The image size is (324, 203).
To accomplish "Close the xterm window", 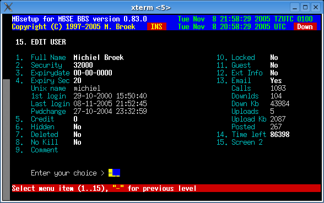I will (x=316, y=8).
